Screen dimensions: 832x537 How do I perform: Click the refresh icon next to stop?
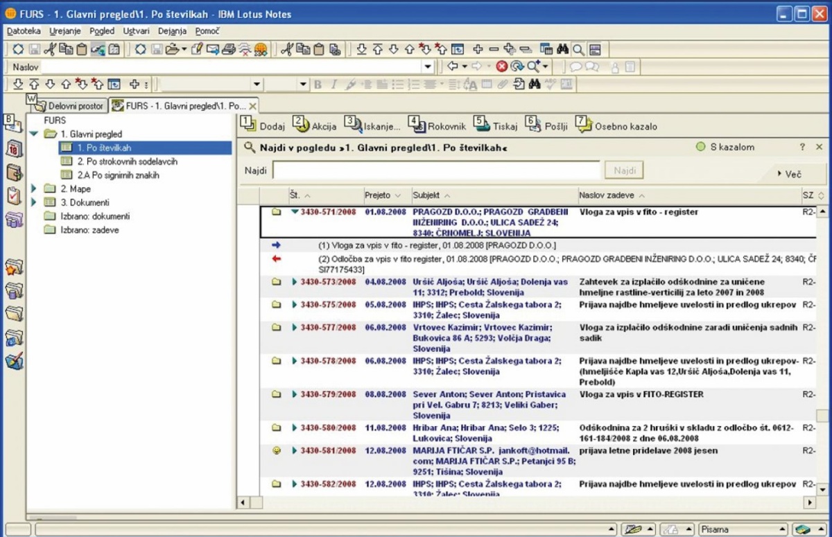[x=517, y=67]
